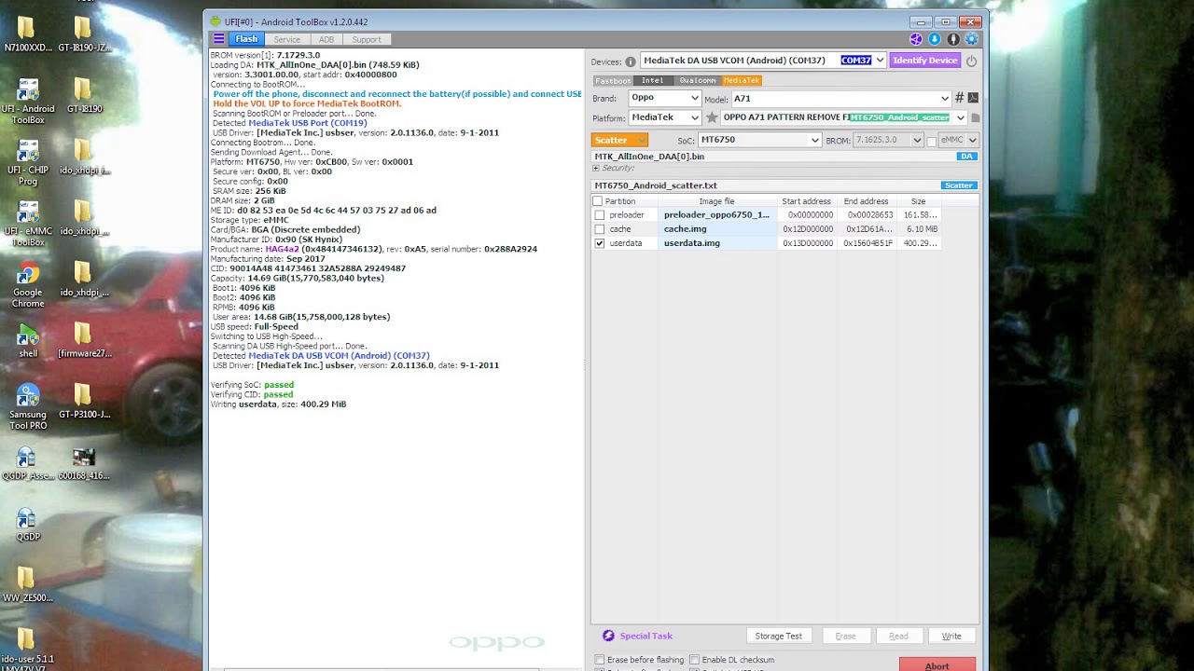
Task: Select the preloader_oppo6750 image file cell
Action: click(717, 215)
